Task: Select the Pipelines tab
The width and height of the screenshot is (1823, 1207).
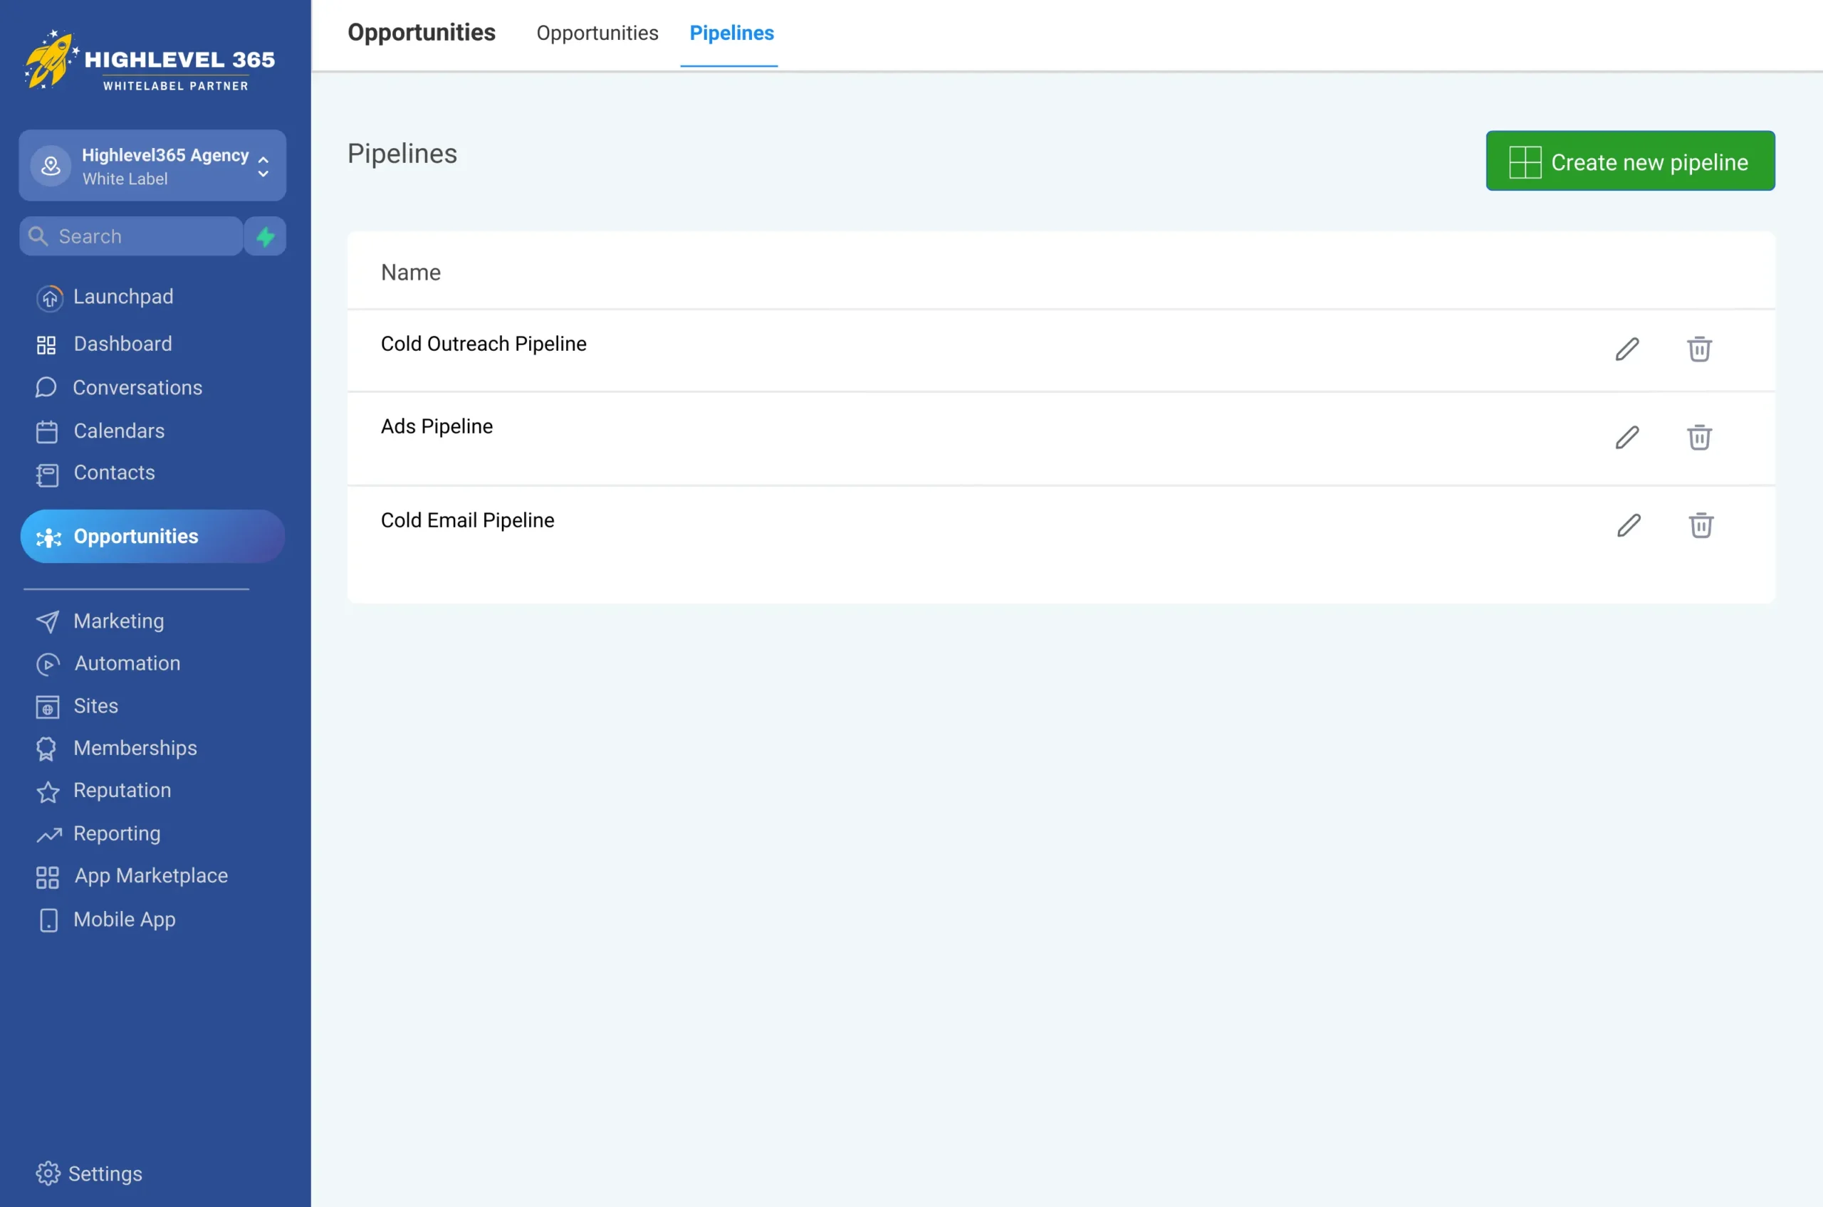Action: 731,33
